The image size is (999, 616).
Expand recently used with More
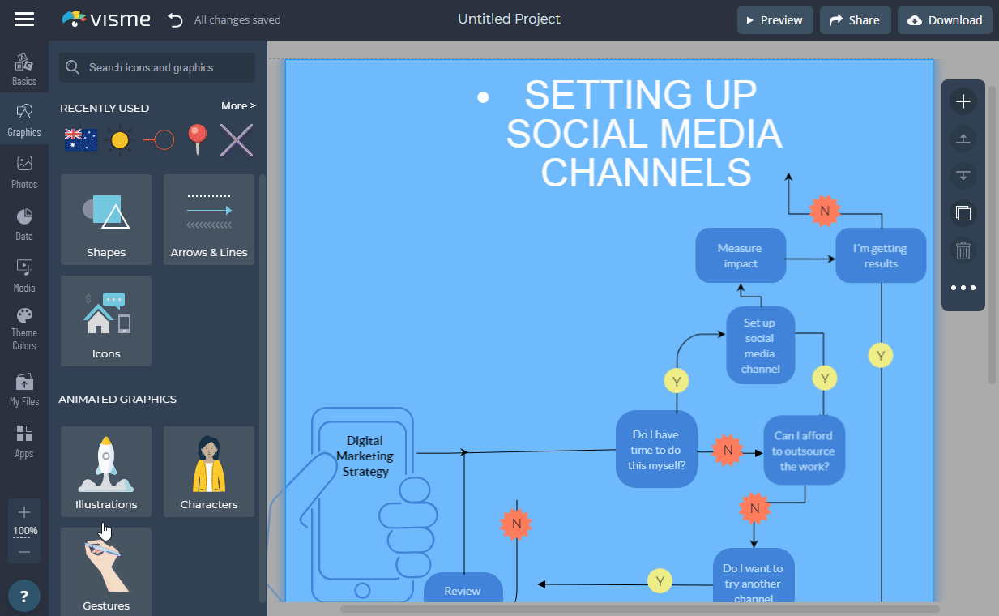pyautogui.click(x=238, y=106)
